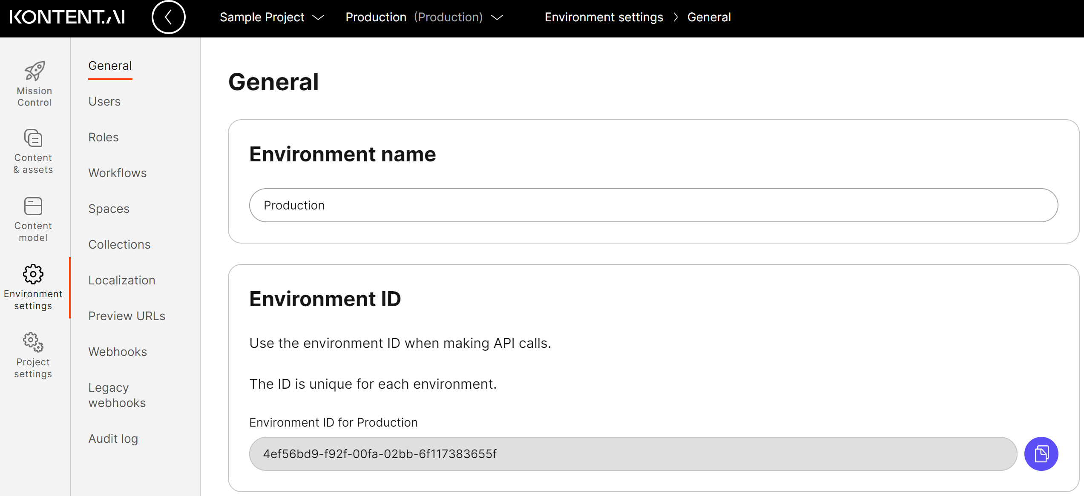The height and width of the screenshot is (496, 1084).
Task: Open Project settings gears icon
Action: pos(33,342)
